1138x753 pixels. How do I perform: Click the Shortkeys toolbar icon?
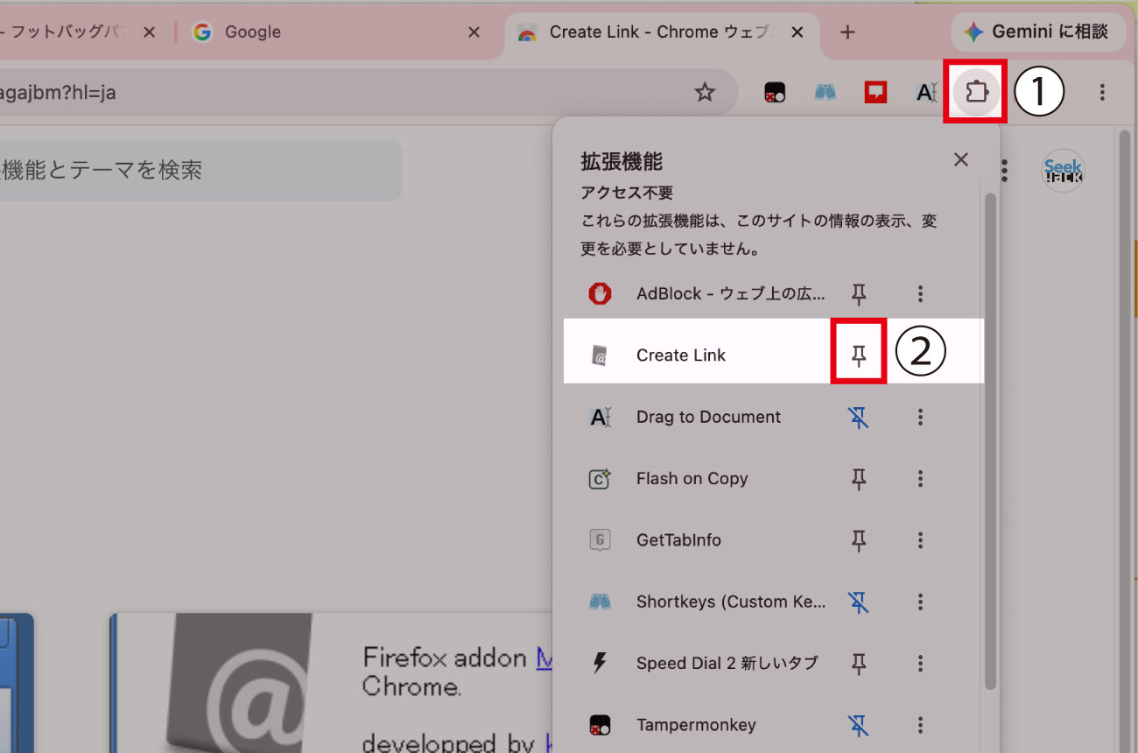click(825, 92)
